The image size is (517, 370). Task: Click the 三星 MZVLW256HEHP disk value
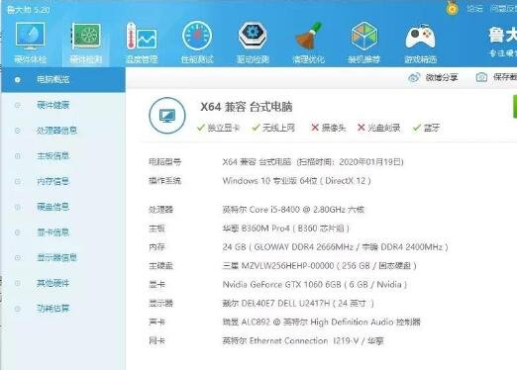(x=319, y=266)
